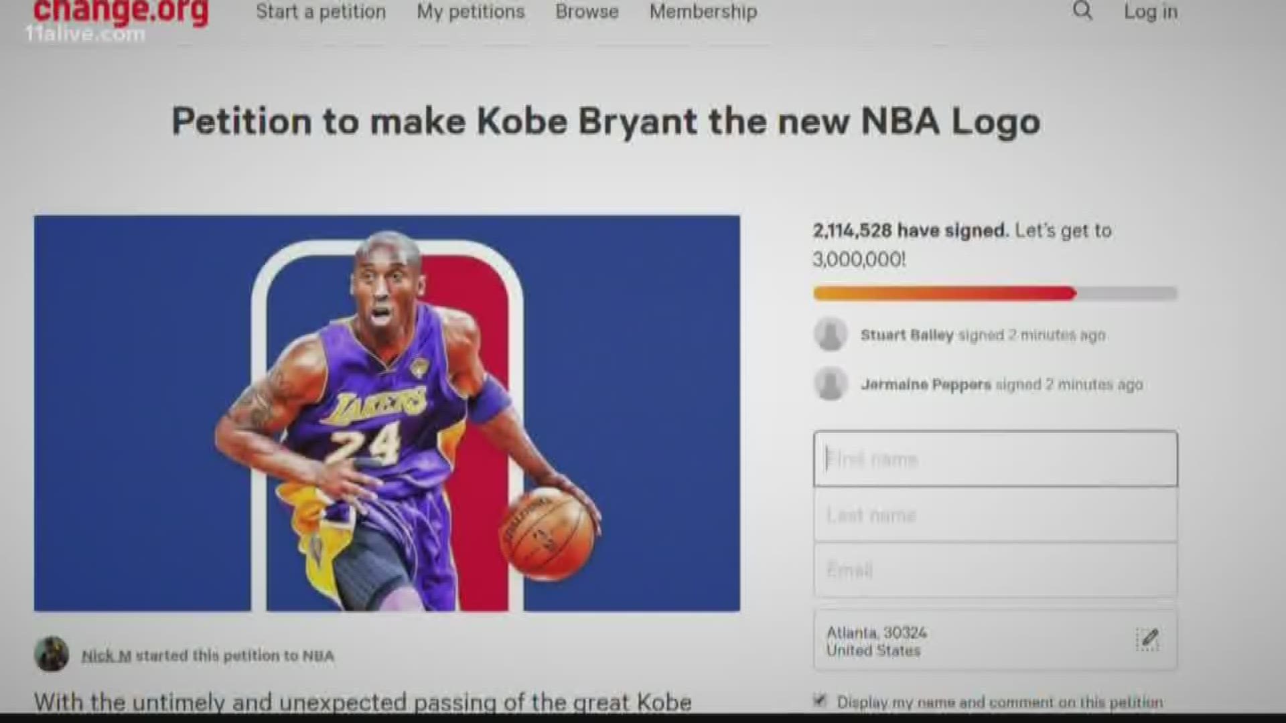
Task: Go to My petitions
Action: [471, 12]
